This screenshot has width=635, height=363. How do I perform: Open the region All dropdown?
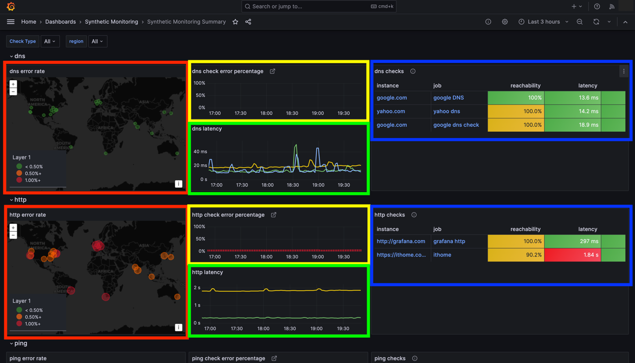98,42
